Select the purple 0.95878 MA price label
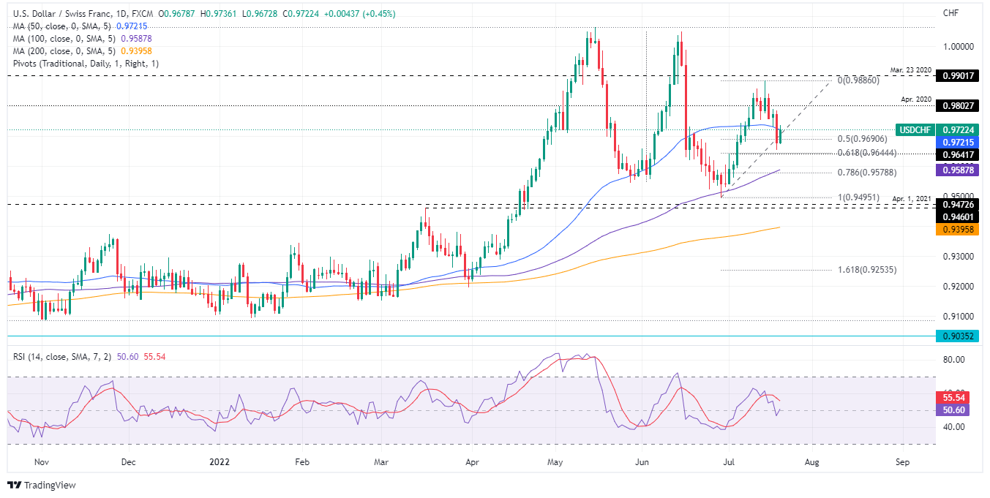This screenshot has width=990, height=498. (960, 170)
